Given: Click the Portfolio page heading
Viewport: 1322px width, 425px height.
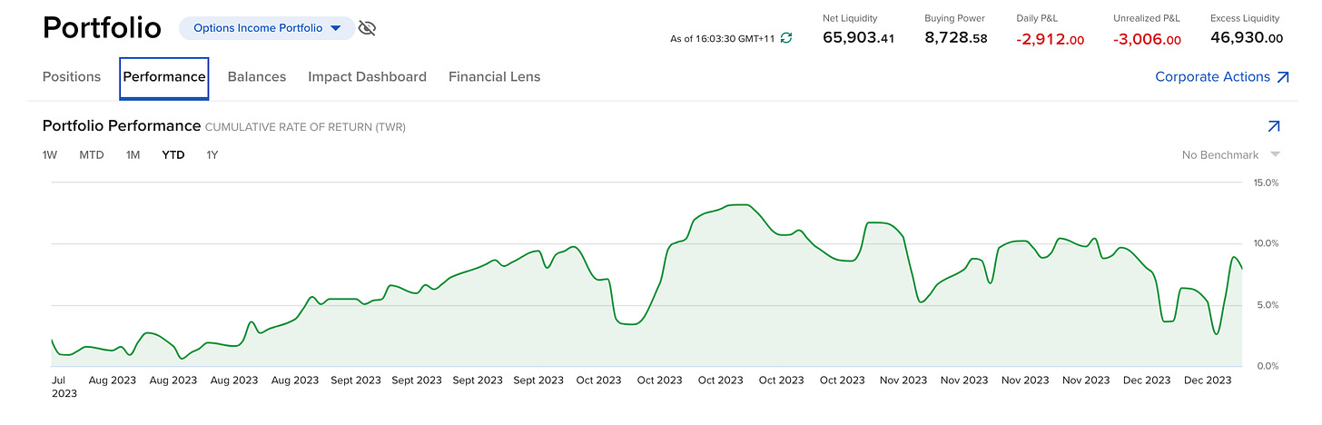Looking at the screenshot, I should tap(102, 27).
